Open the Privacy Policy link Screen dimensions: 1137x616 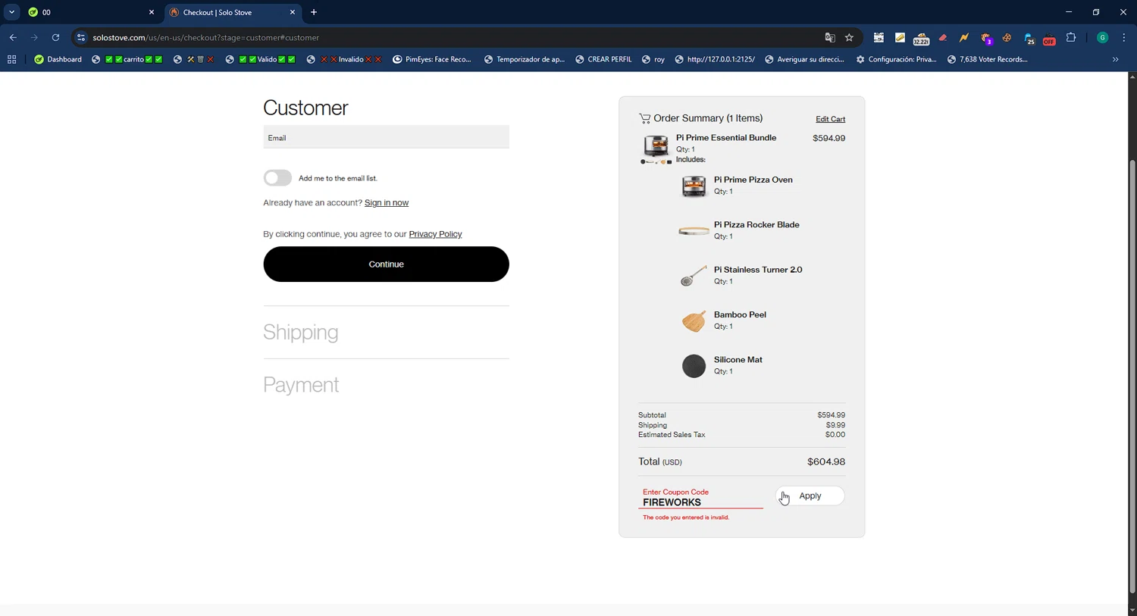pyautogui.click(x=435, y=234)
